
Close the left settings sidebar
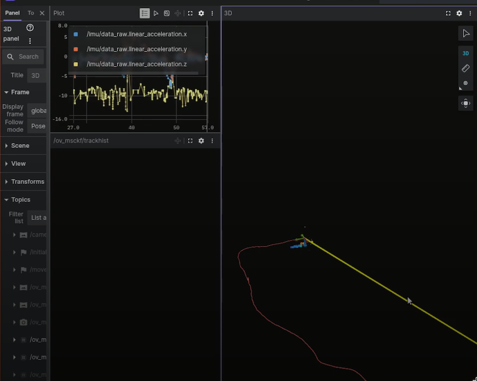tap(42, 13)
